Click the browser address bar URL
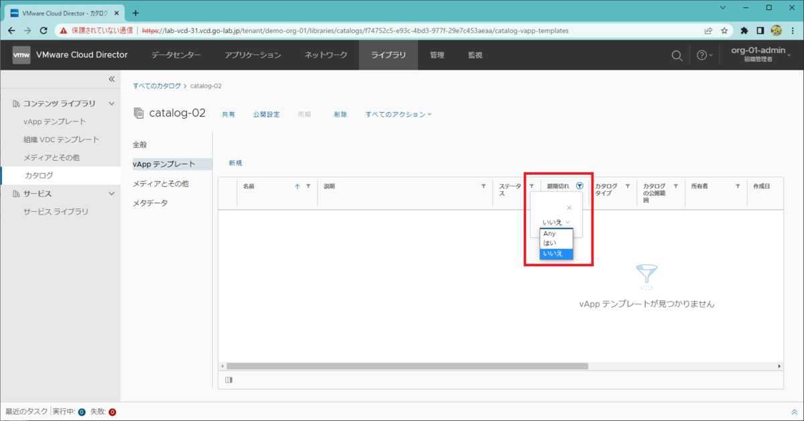Viewport: 804px width, 421px height. tap(355, 30)
